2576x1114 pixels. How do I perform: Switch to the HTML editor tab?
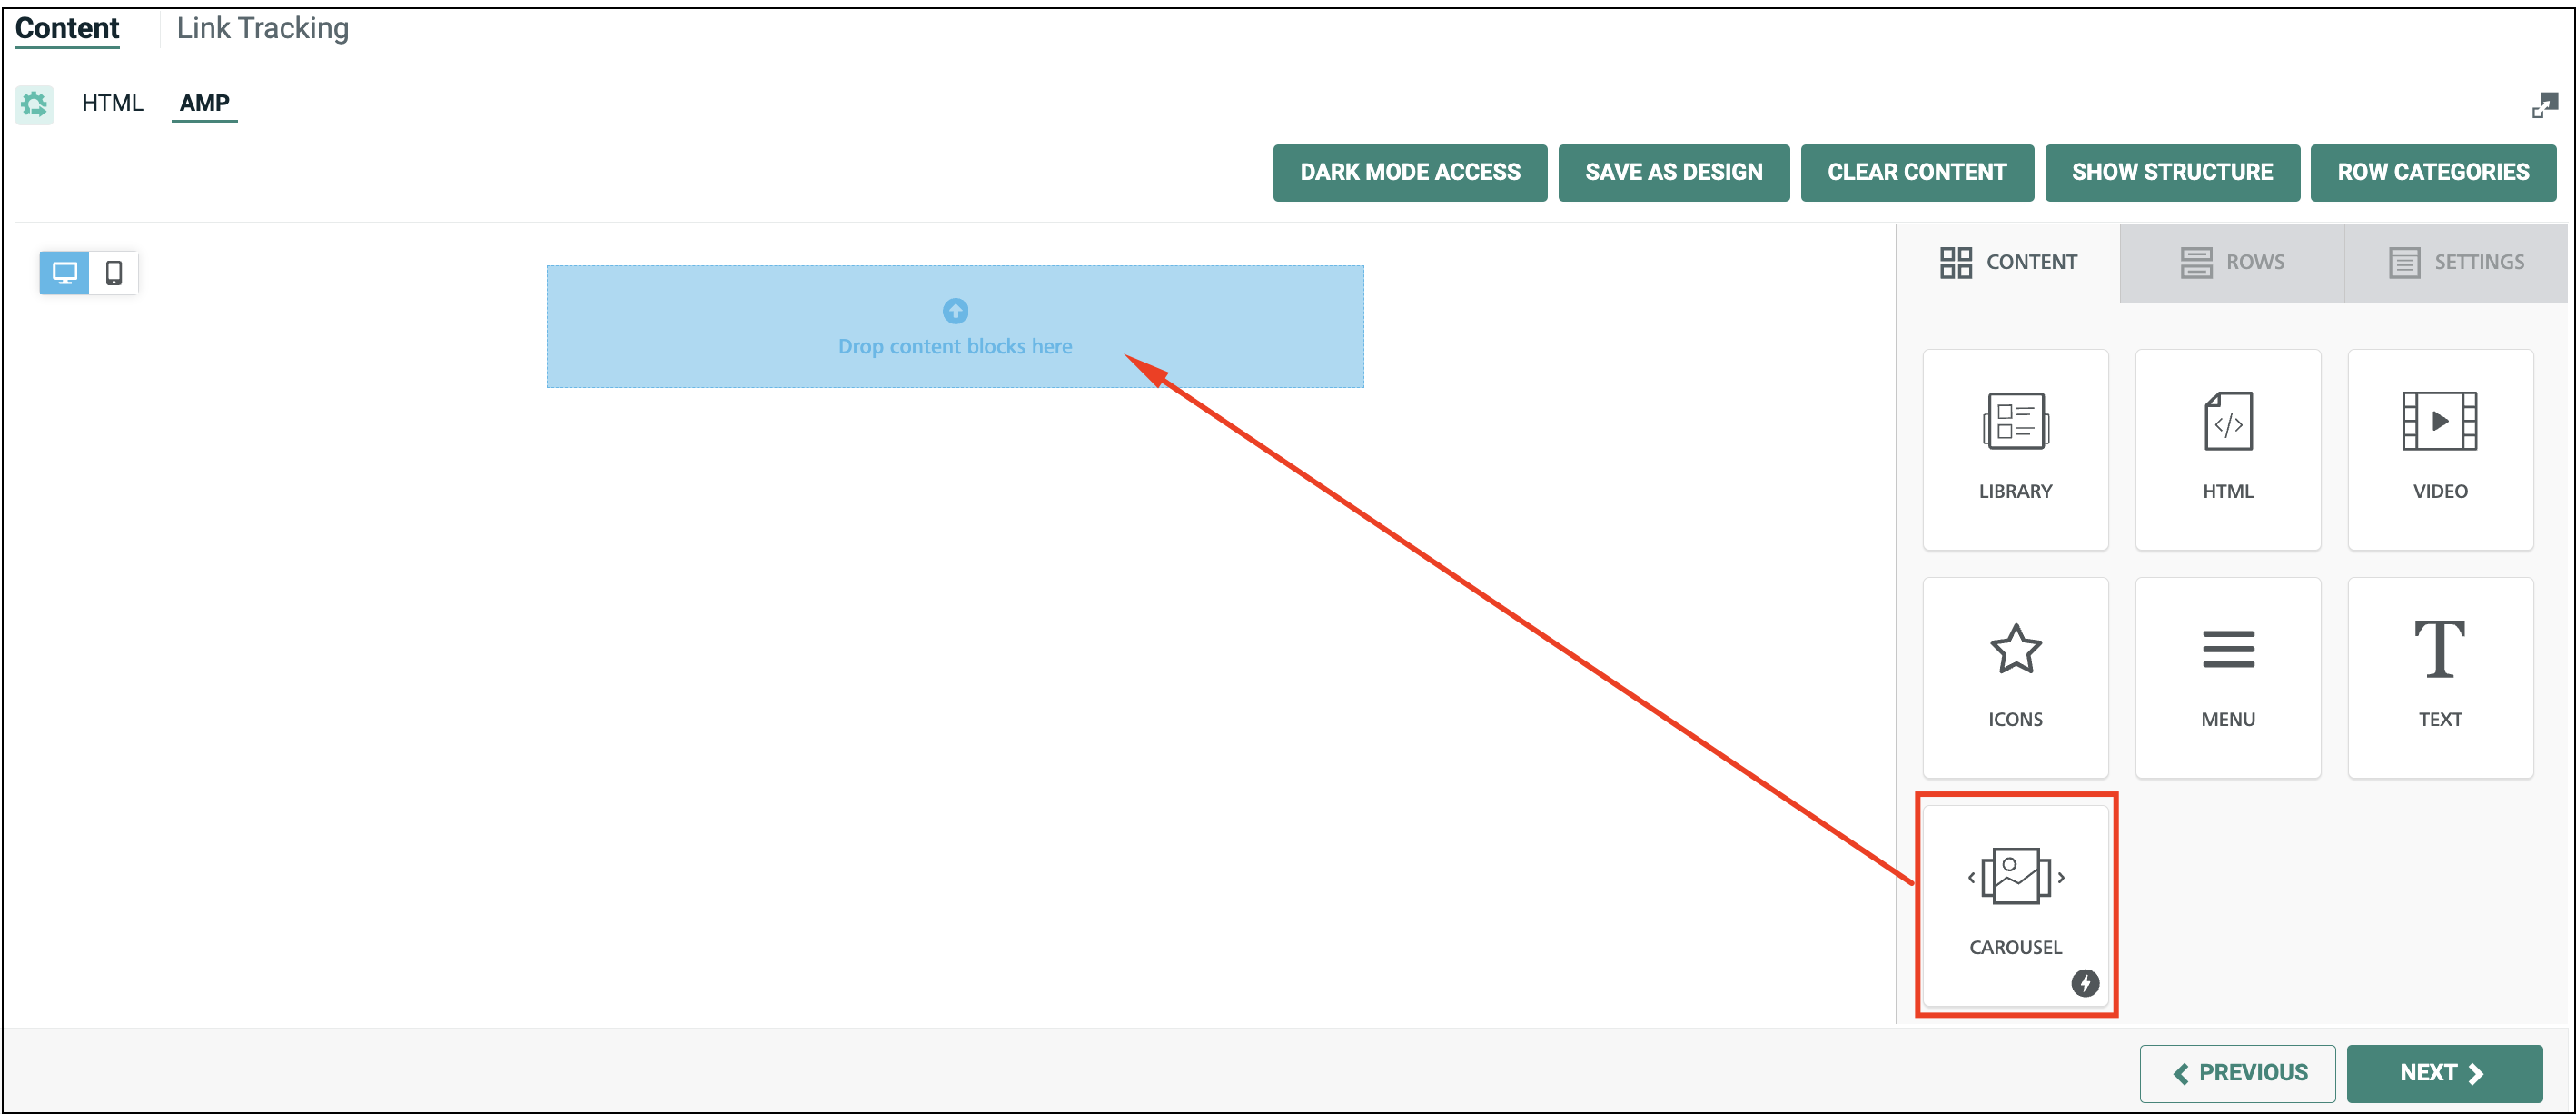tap(112, 103)
